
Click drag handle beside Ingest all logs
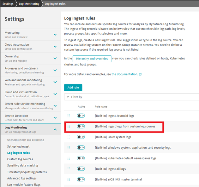69,169
